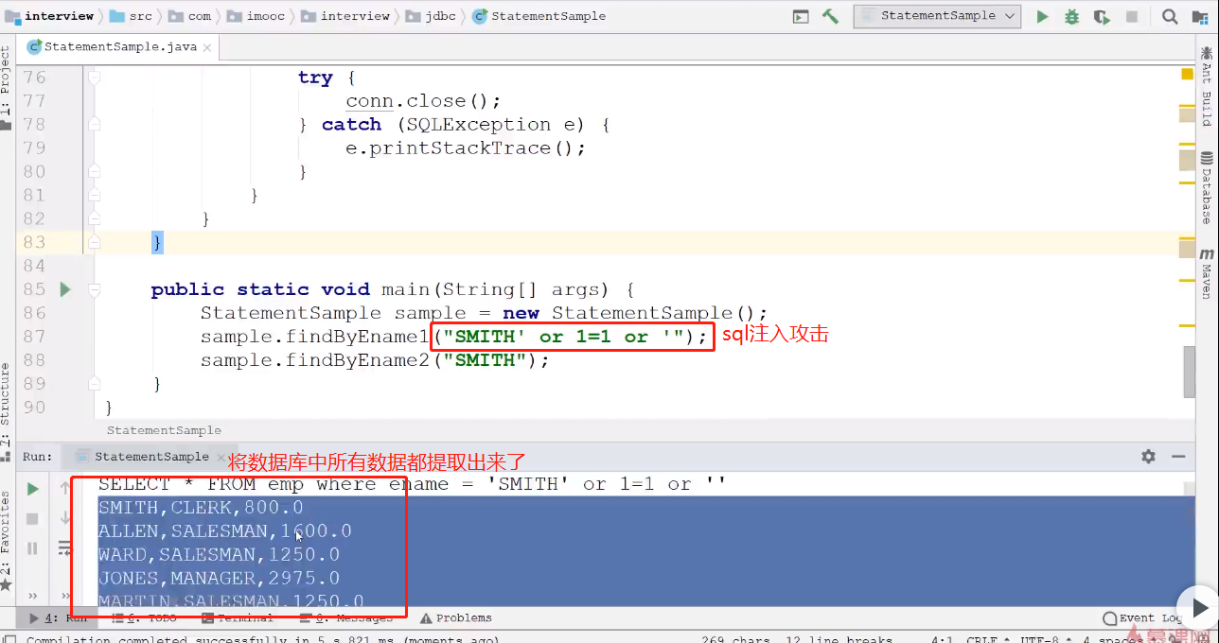Open Project Structure icon in toolbar
The height and width of the screenshot is (643, 1219).
click(x=1200, y=16)
